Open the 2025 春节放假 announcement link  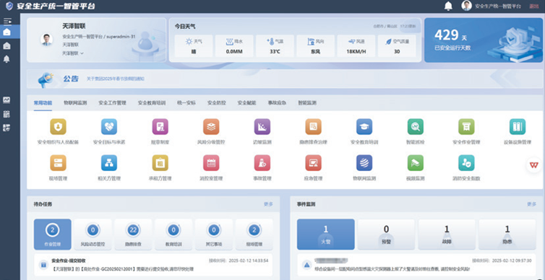[116, 79]
